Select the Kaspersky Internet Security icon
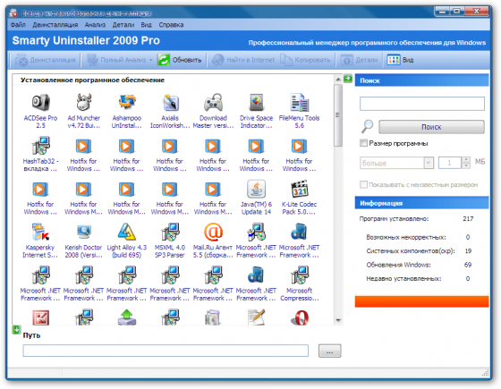The width and height of the screenshot is (501, 389). point(40,232)
